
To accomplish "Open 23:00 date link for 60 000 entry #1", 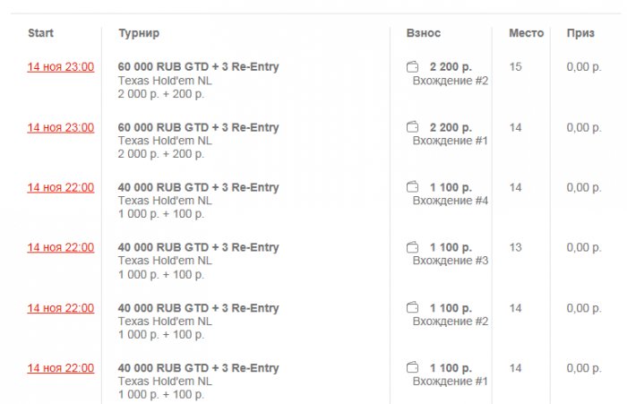I will (60, 127).
